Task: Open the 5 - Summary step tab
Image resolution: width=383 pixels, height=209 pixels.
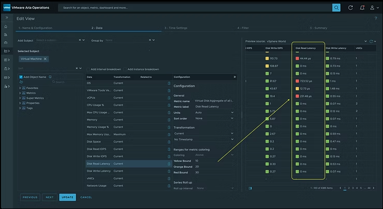Action: point(319,28)
